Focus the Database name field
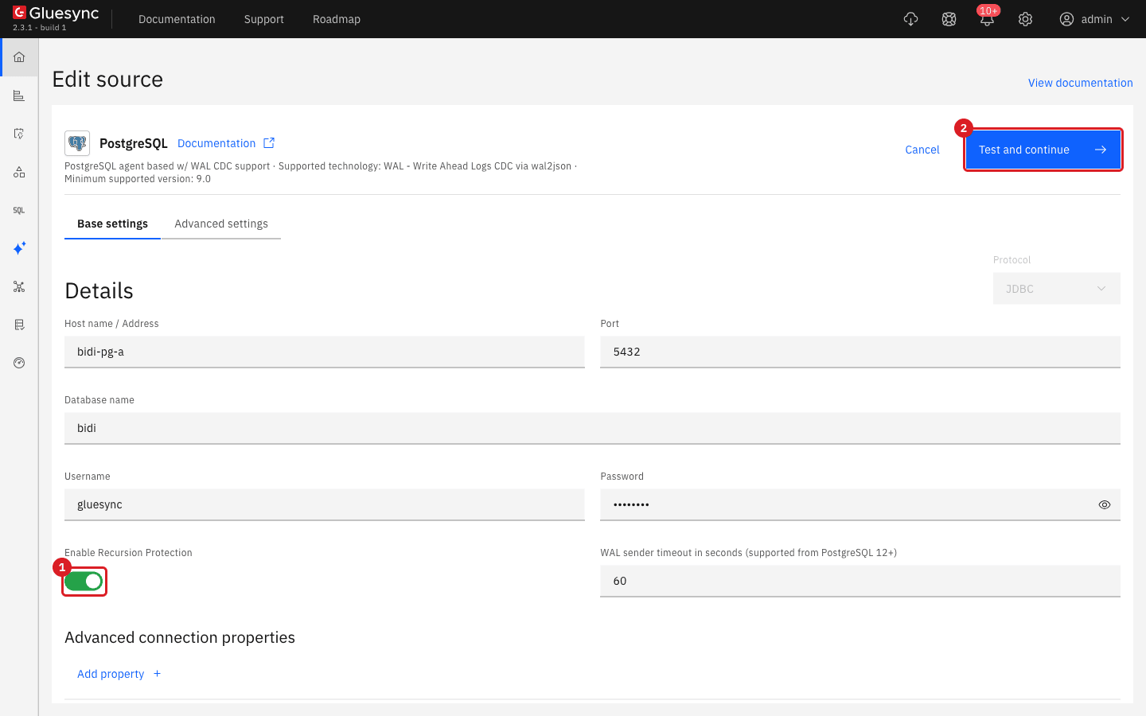The height and width of the screenshot is (716, 1146). [592, 428]
